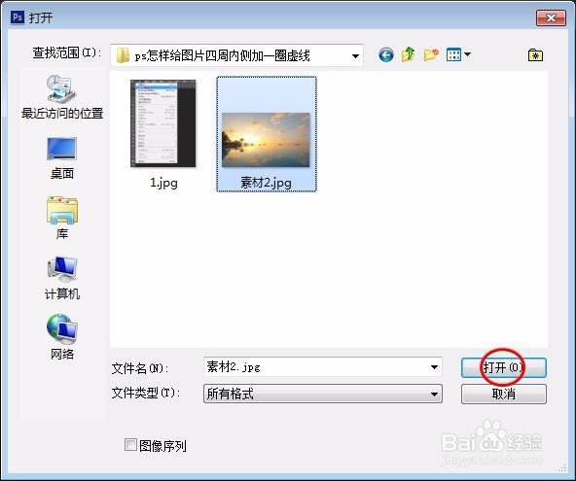Image resolution: width=576 pixels, height=481 pixels.
Task: Close the 打开 dialog
Action: pos(551,18)
